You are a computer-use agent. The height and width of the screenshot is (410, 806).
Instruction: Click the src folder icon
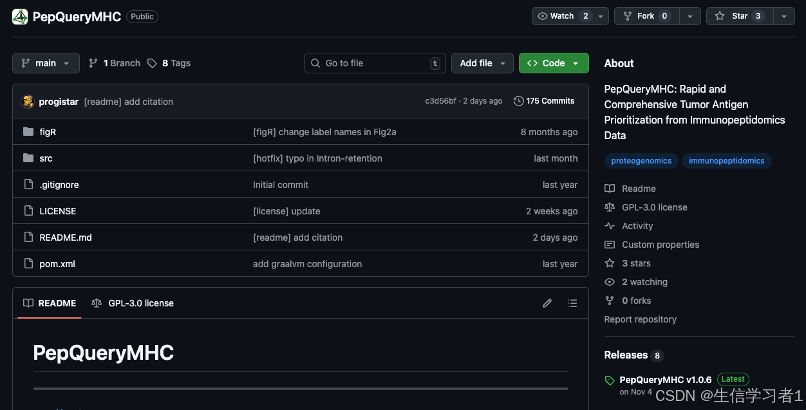coord(28,158)
